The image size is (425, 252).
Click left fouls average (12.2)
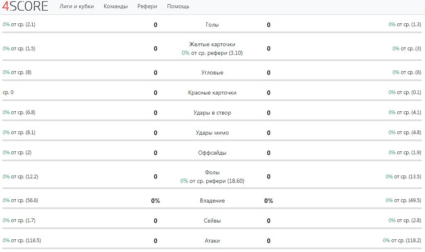20,177
